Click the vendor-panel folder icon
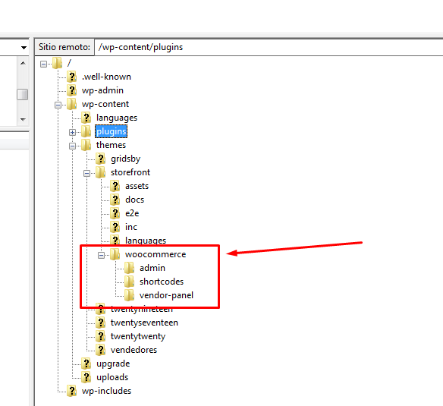The height and width of the screenshot is (406, 443). coord(130,295)
